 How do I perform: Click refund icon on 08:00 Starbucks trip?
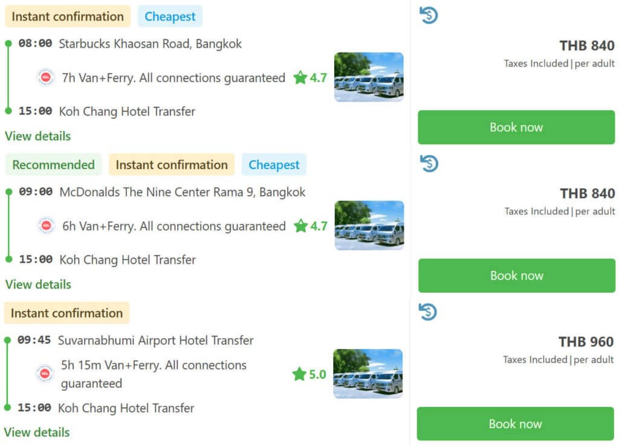point(429,15)
